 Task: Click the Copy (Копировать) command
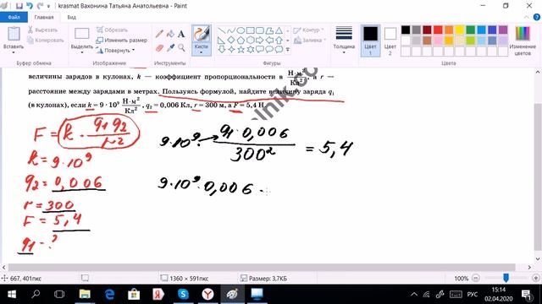click(45, 41)
